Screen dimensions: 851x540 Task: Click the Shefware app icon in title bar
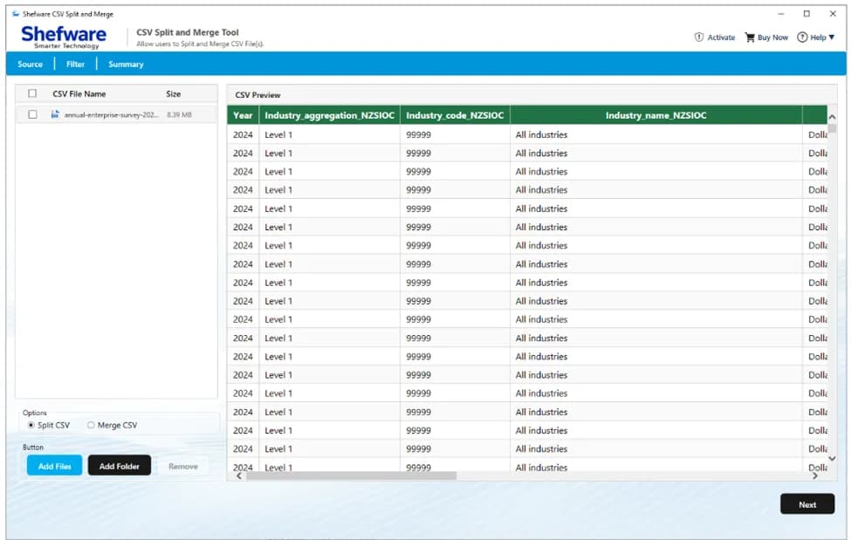[x=16, y=14]
